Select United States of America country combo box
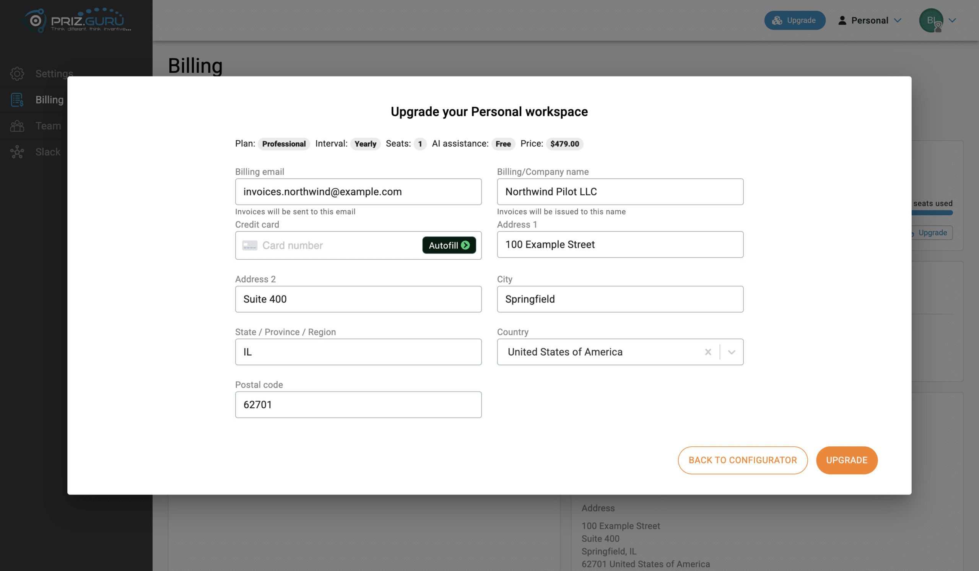979x571 pixels. 620,351
